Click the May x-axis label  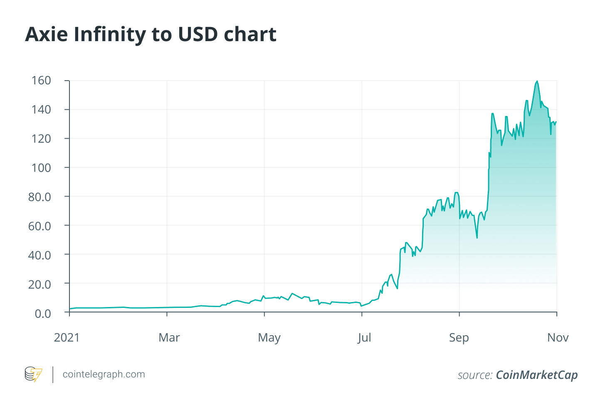click(x=269, y=337)
